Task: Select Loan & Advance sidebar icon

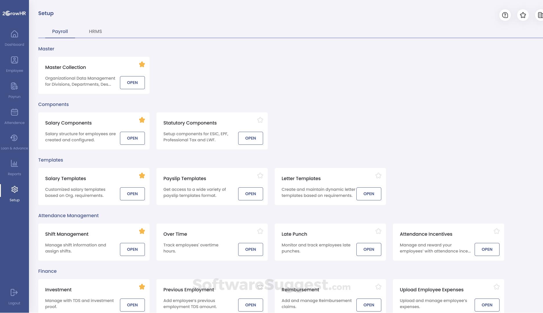Action: (14, 138)
